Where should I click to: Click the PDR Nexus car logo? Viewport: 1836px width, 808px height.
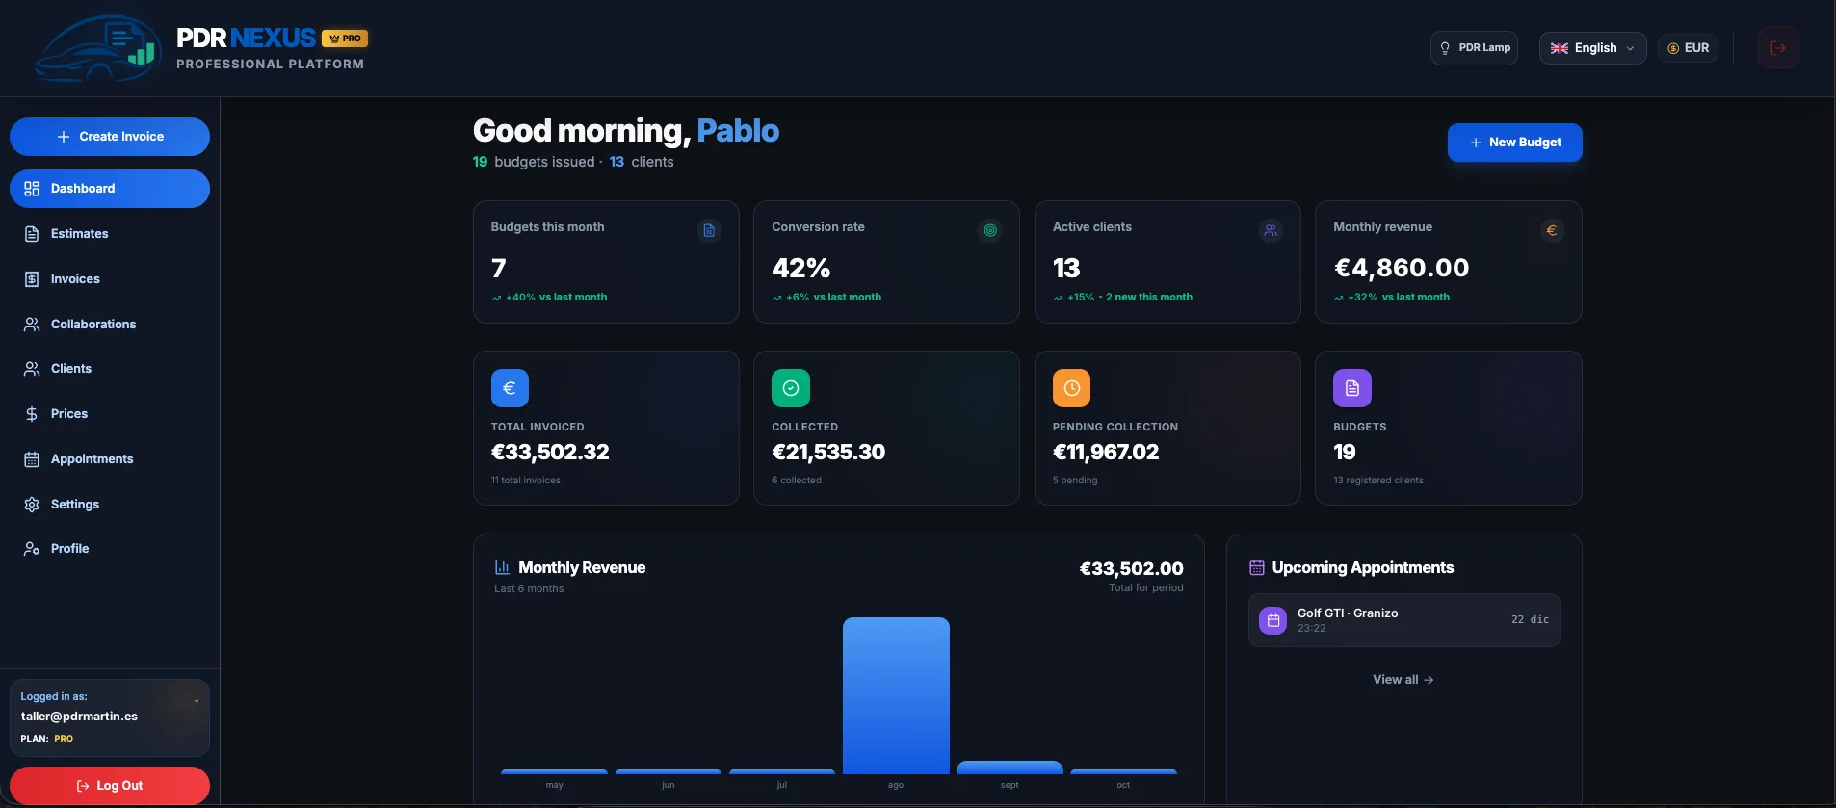coord(96,48)
